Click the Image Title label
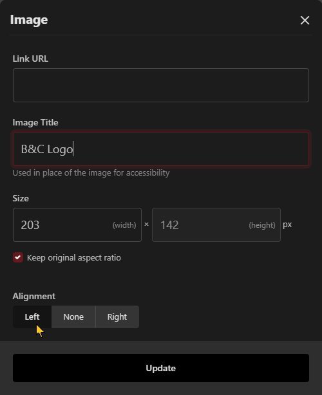This screenshot has height=395, width=322. 35,122
